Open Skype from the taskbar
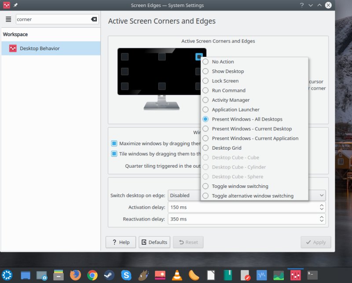The image size is (352, 283). (126, 275)
